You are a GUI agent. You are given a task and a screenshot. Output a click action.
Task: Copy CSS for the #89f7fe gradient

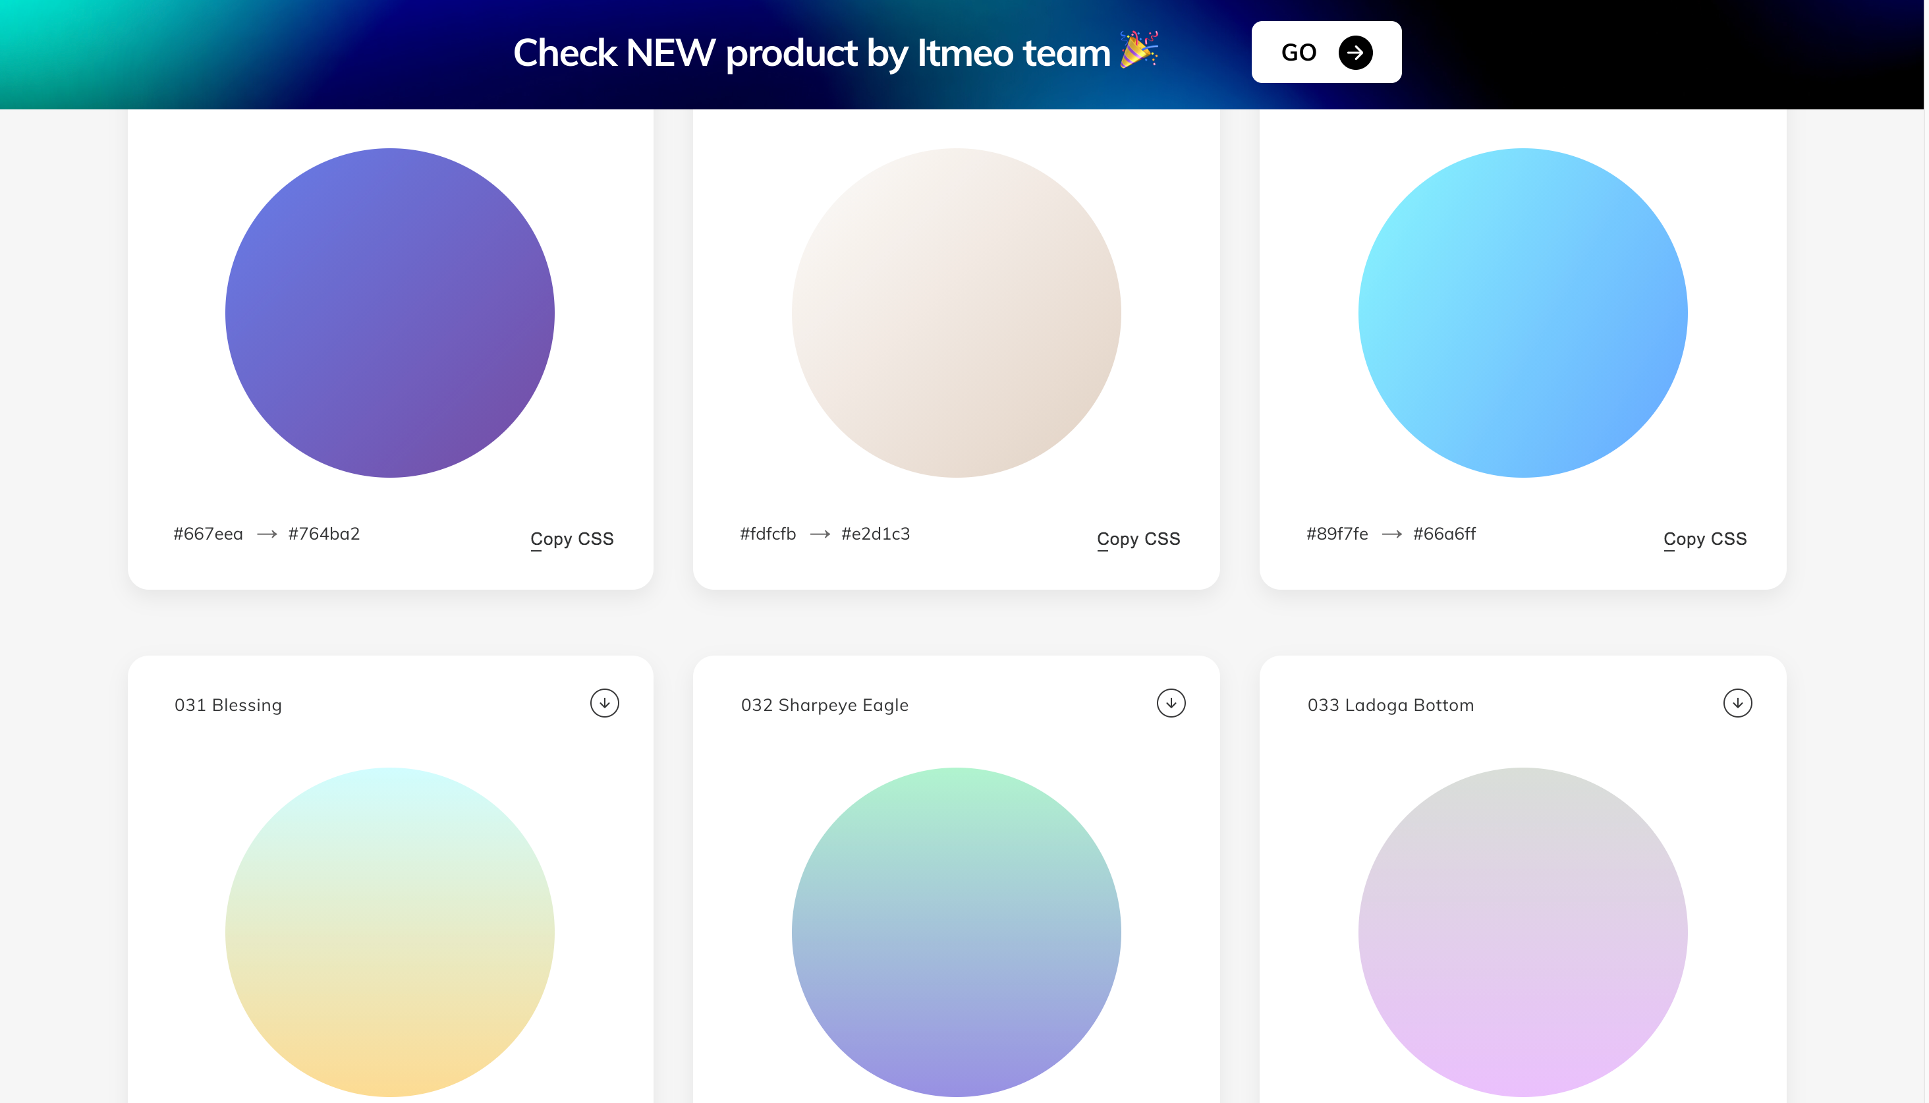(1705, 538)
